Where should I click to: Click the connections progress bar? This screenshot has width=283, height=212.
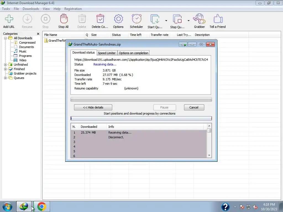point(141,118)
